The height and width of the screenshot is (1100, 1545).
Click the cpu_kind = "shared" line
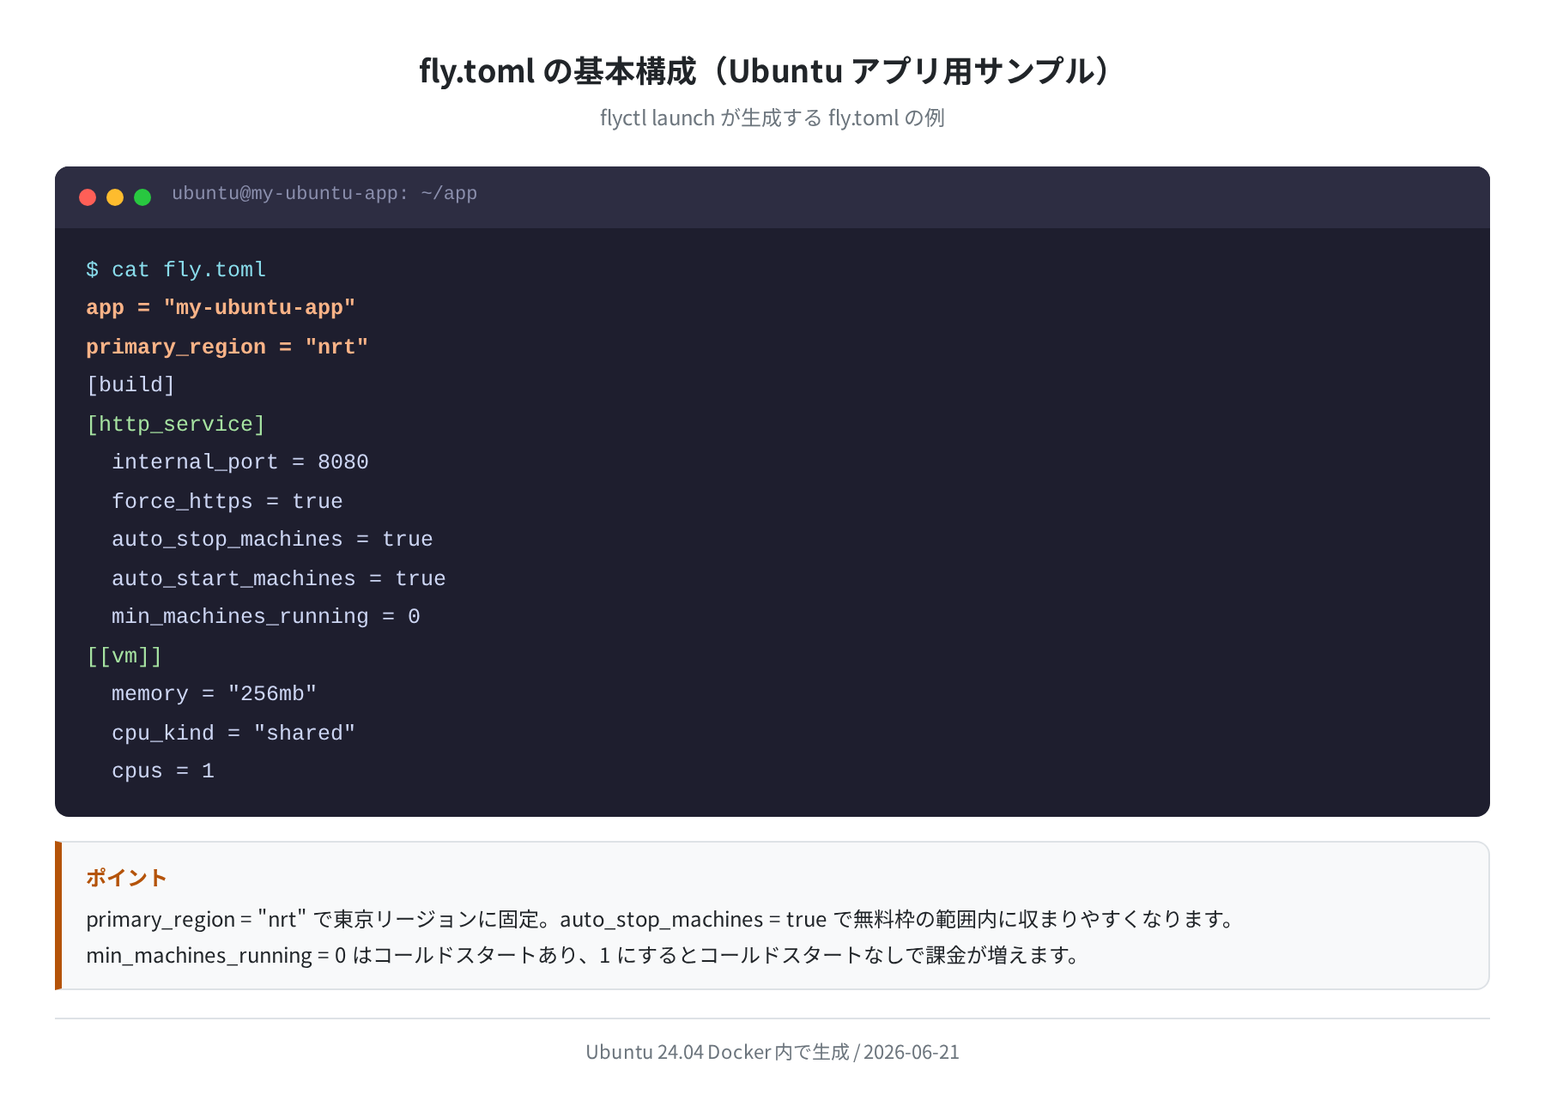point(233,733)
